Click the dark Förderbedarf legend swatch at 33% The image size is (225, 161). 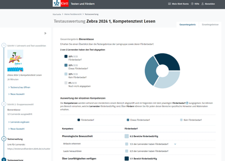tap(66, 57)
